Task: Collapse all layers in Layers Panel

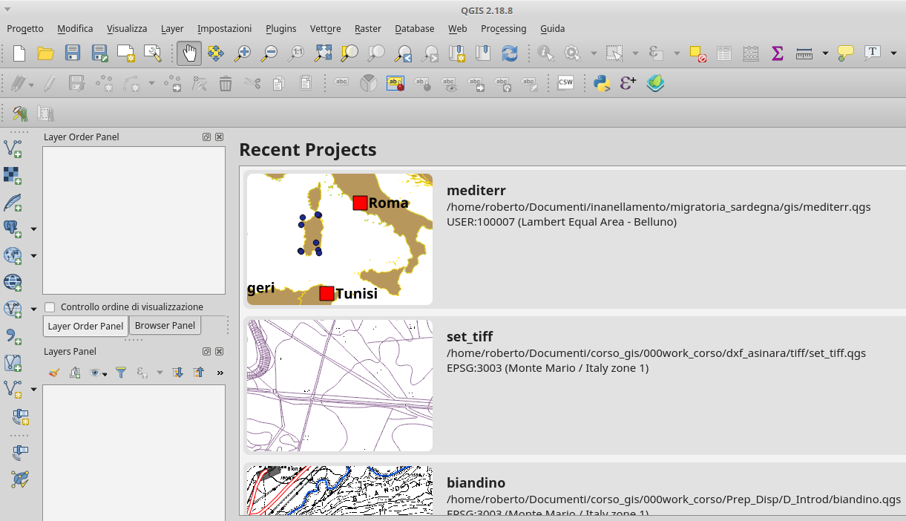Action: pos(198,373)
